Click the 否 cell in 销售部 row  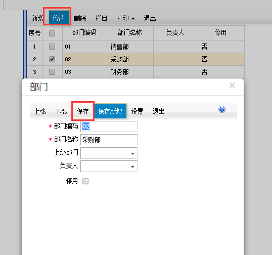point(221,47)
